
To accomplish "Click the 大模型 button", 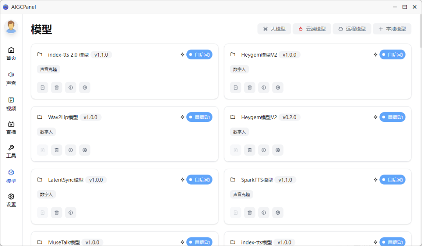I will pyautogui.click(x=274, y=29).
